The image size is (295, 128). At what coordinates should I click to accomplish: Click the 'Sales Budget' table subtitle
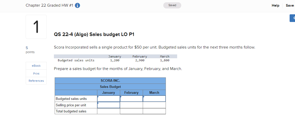(110, 87)
